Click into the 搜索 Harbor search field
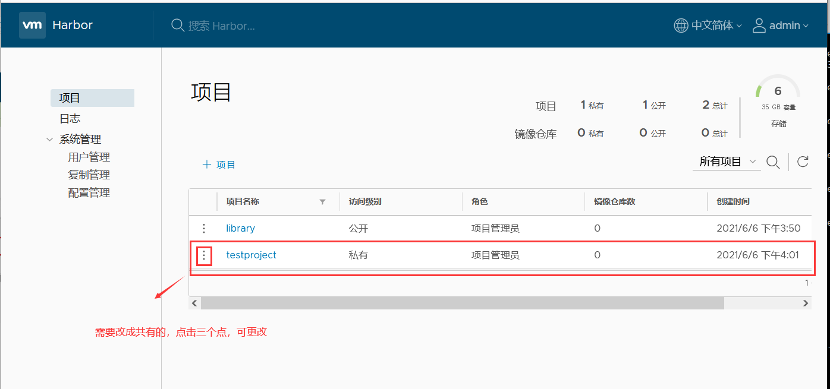Viewport: 830px width, 389px height. (222, 26)
